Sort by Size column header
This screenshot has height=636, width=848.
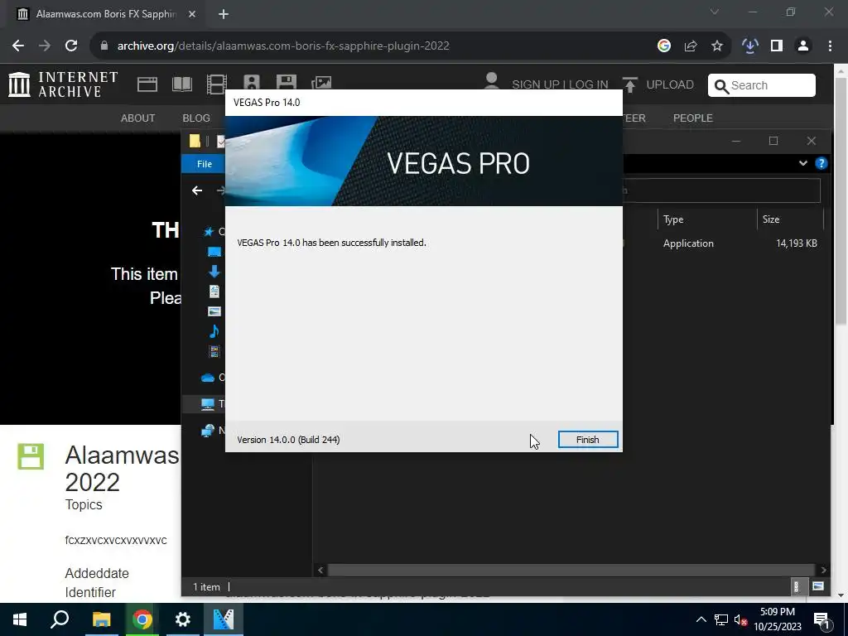(789, 219)
